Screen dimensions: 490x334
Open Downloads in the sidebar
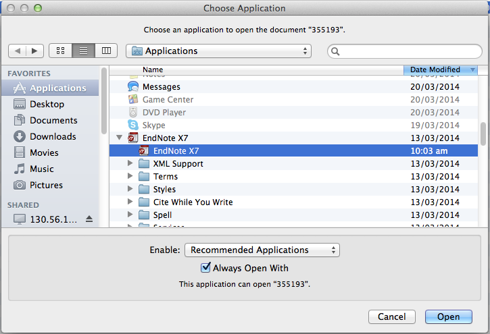pos(53,136)
